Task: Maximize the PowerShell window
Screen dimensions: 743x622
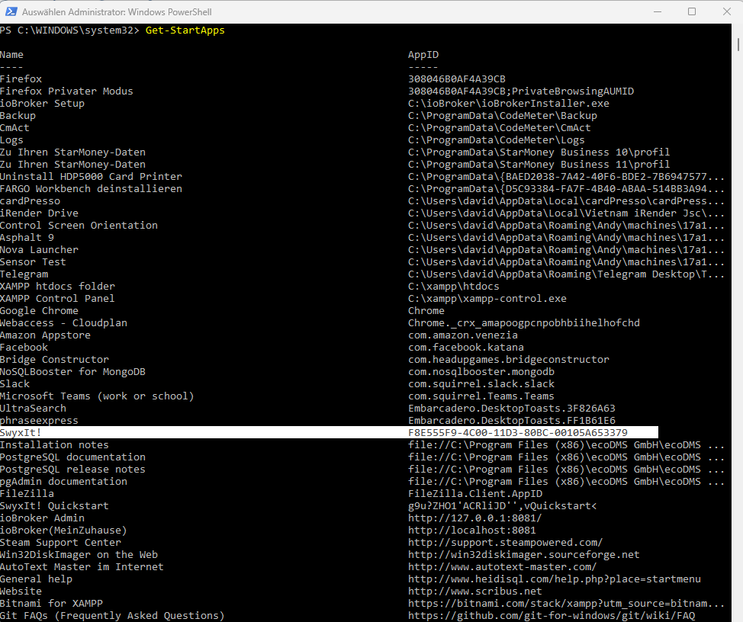Action: (692, 11)
